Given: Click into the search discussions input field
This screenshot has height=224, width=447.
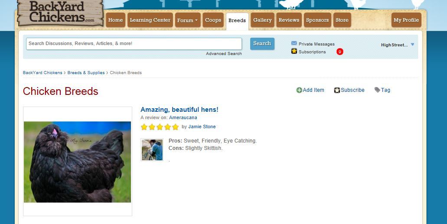Looking at the screenshot, I should tap(134, 44).
